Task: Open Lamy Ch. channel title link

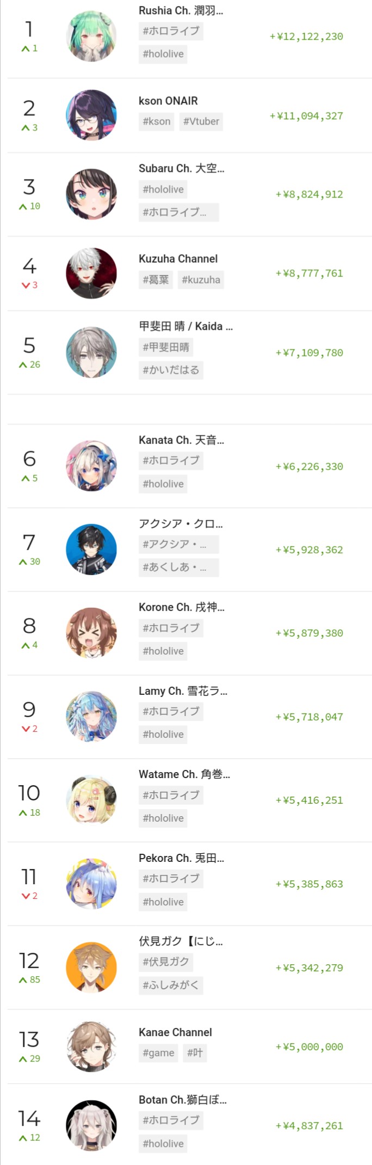Action: (183, 691)
